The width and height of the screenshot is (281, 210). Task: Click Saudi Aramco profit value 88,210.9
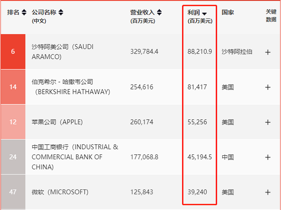(x=200, y=52)
